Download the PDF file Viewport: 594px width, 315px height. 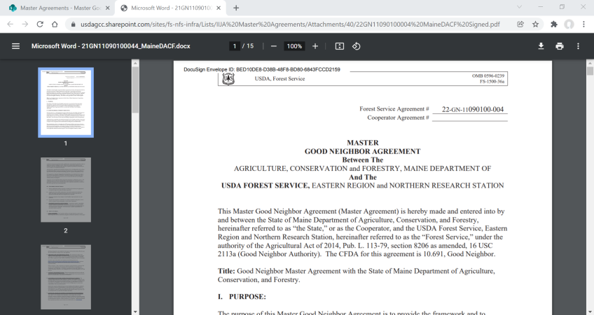(541, 46)
